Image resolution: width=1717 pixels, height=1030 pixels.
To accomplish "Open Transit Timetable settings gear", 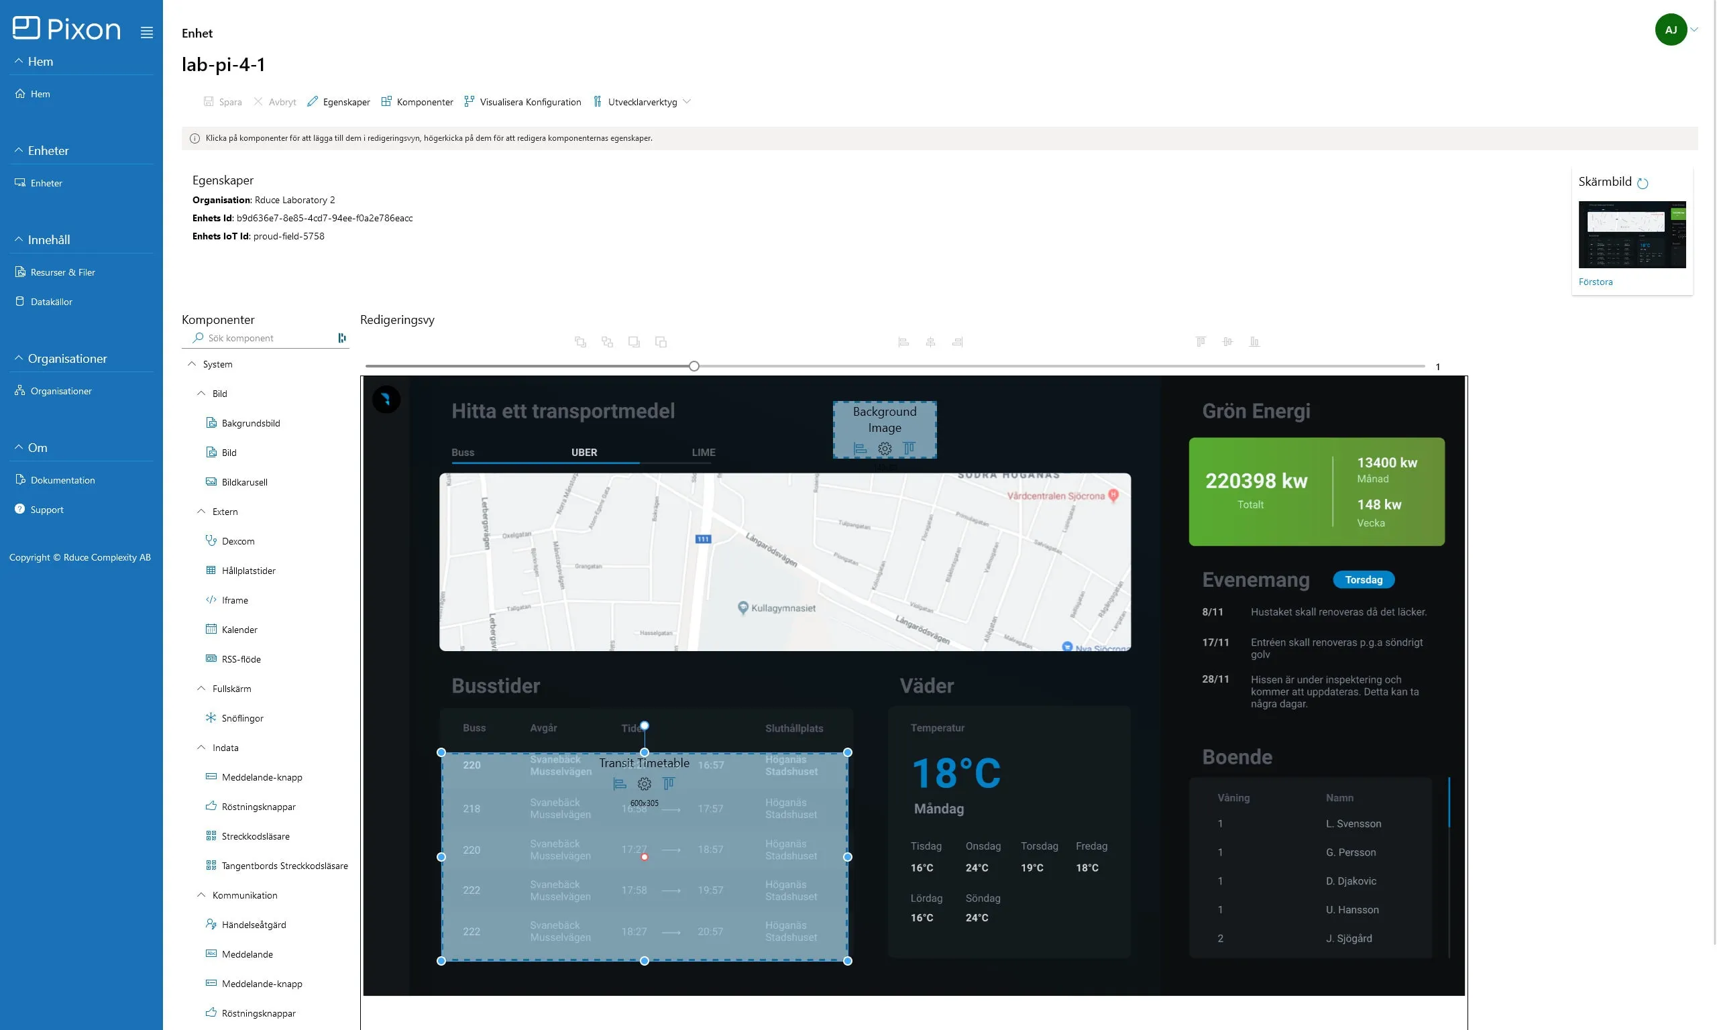I will point(644,785).
